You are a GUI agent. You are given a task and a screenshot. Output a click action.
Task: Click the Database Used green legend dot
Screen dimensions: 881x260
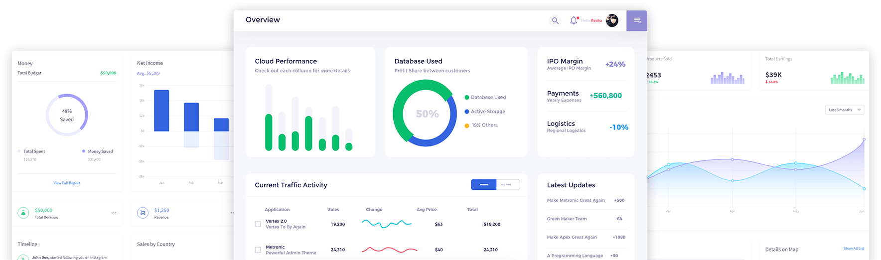pyautogui.click(x=467, y=98)
